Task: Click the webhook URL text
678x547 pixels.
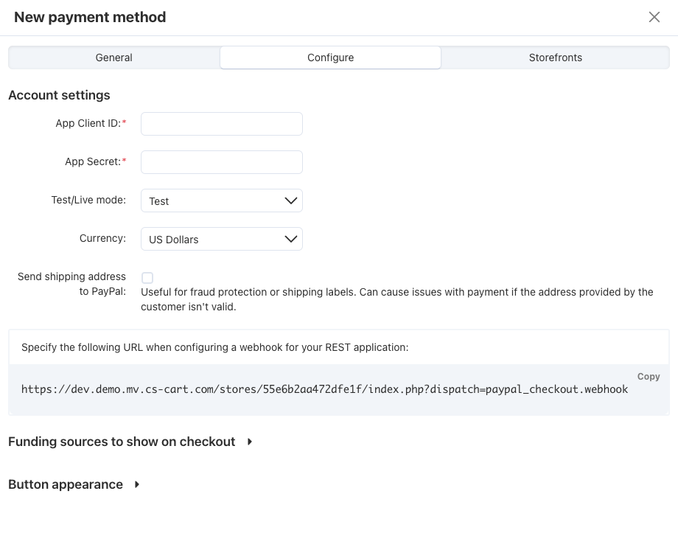Action: point(324,389)
